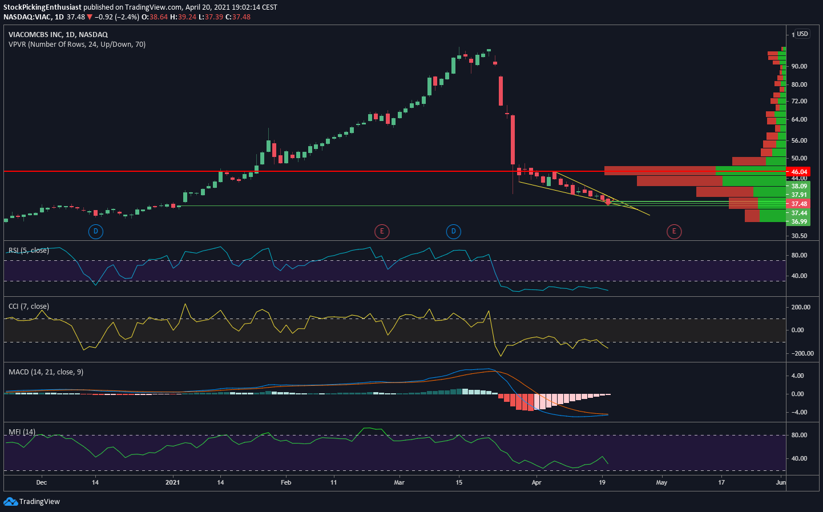This screenshot has height=512, width=823.
Task: Click the TradingView logo at the chart bottom
Action: point(31,501)
